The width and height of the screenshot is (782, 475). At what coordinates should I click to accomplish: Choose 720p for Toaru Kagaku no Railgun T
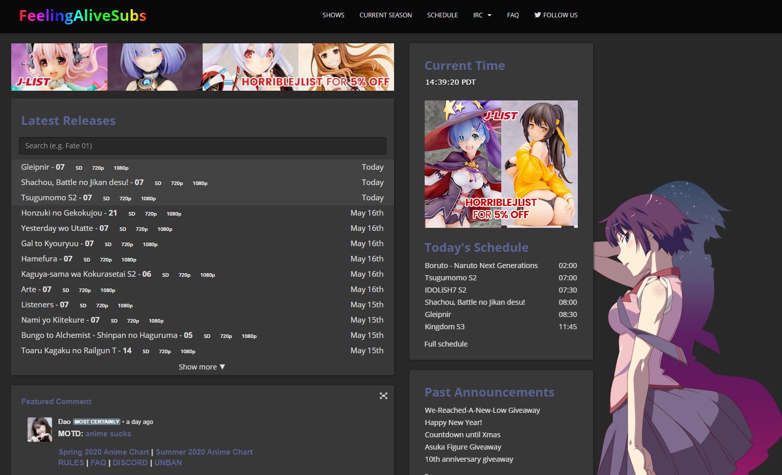point(164,352)
